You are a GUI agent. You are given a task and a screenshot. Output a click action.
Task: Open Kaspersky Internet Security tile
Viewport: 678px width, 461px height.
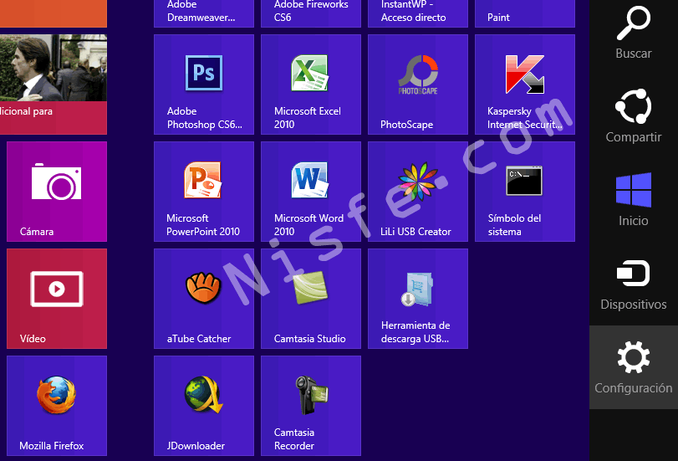pyautogui.click(x=525, y=85)
